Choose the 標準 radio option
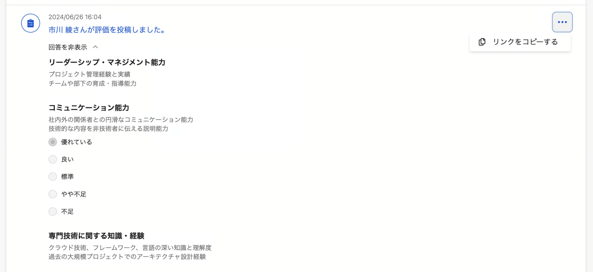Viewport: 593px width, 272px height. point(53,177)
